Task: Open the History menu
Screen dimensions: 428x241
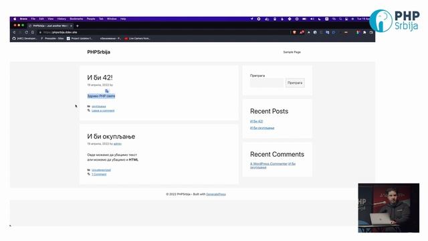Action: (x=62, y=19)
